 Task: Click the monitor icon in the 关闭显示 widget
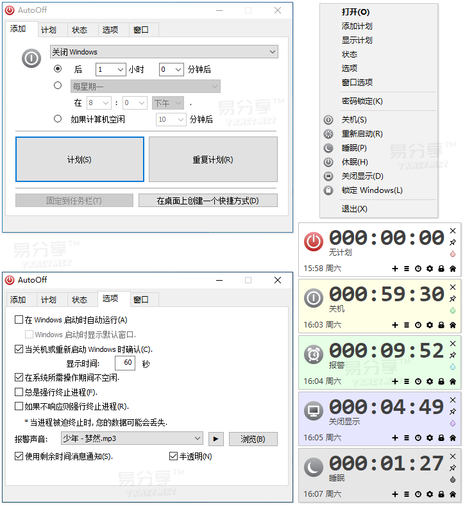coord(313,411)
